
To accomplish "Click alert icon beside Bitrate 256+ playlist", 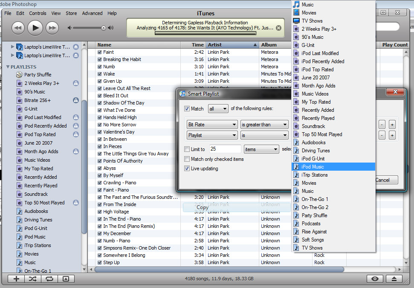I will [76, 100].
